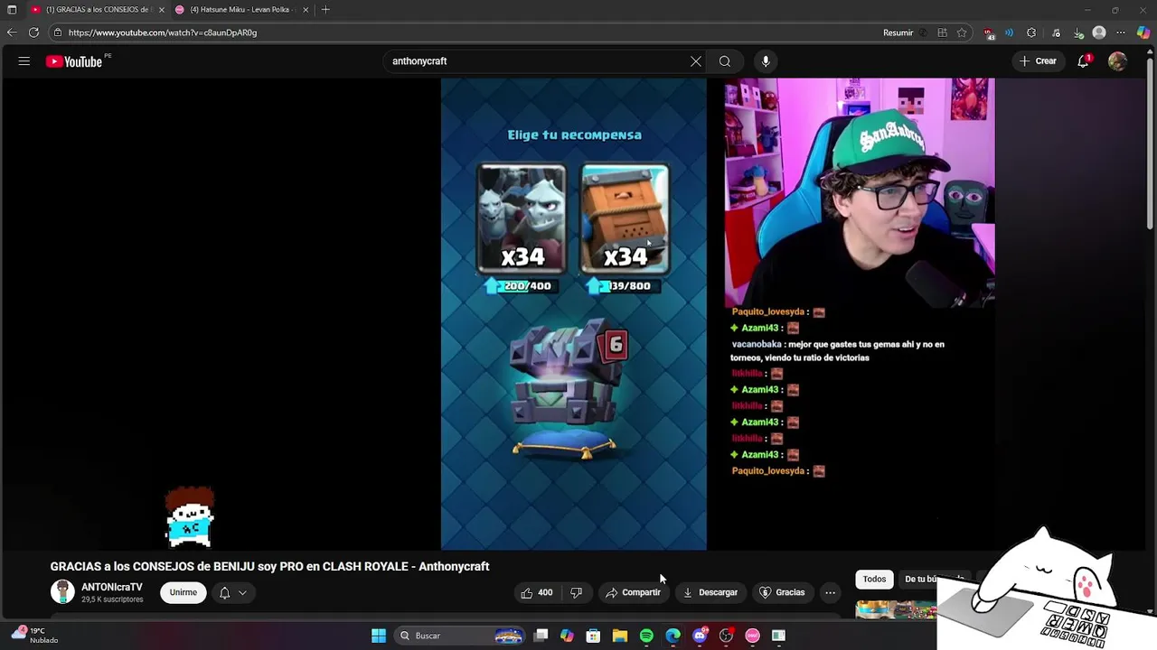
Task: Like the video with thumbs up
Action: coord(537,592)
